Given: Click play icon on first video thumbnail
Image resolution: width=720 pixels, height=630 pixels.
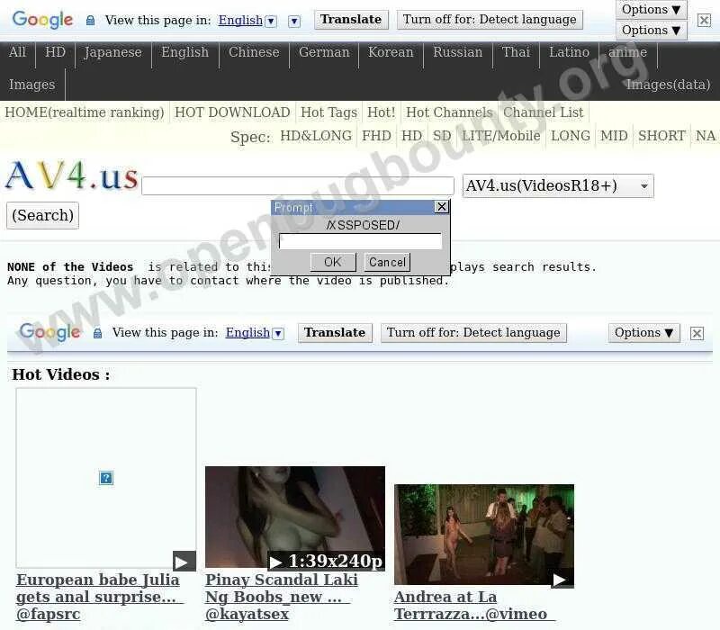Looking at the screenshot, I should tap(184, 561).
